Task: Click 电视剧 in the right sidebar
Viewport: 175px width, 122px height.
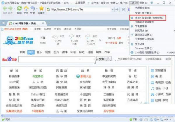Action: coord(159,82)
